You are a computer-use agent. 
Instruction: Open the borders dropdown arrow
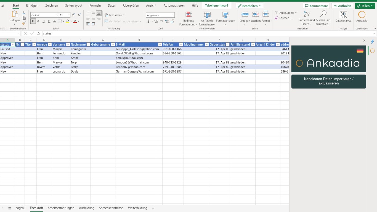(x=63, y=21)
